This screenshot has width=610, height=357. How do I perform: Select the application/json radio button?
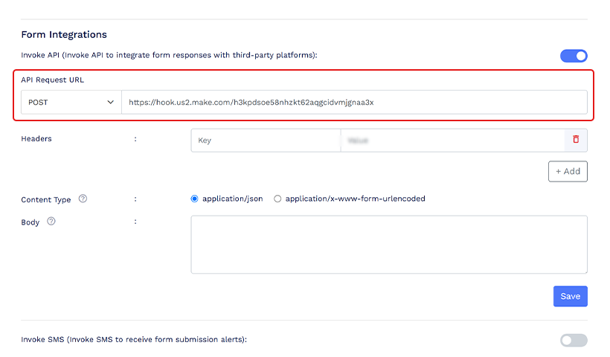tap(195, 199)
